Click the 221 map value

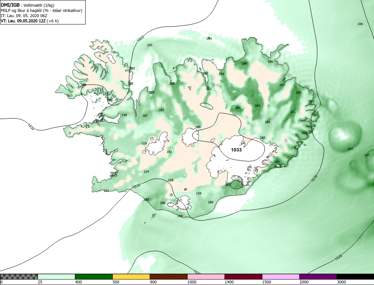209,89
